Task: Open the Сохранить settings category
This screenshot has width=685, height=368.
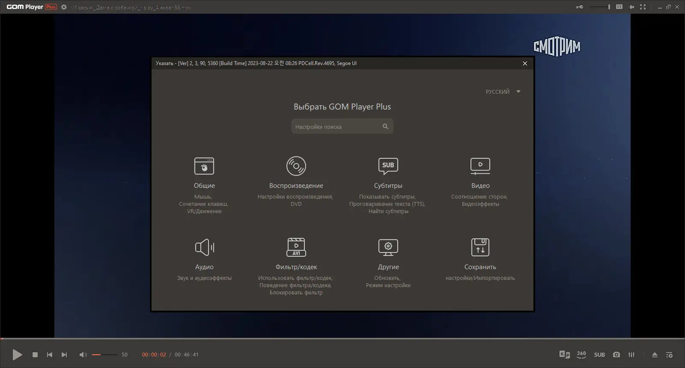Action: [x=480, y=259]
